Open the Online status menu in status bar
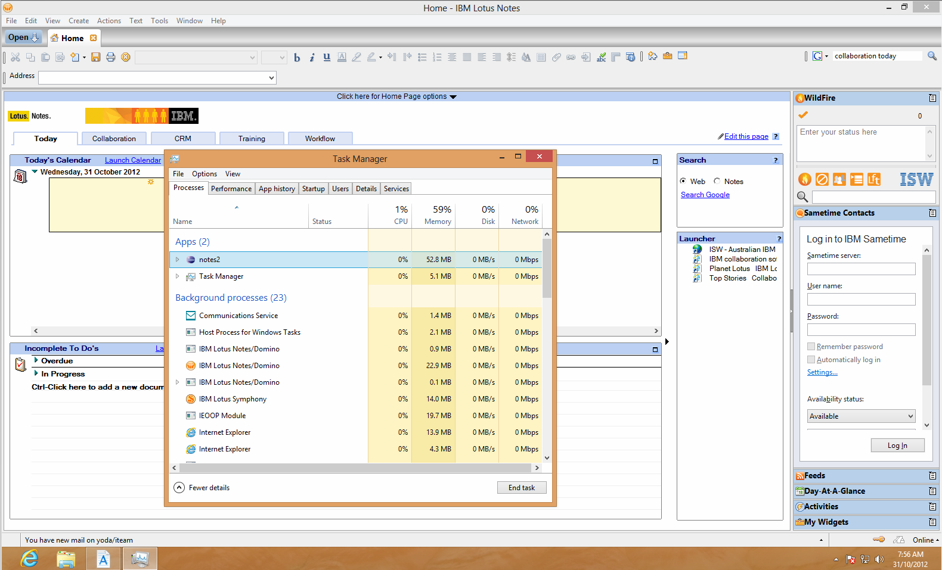Screen dimensions: 942x570 (x=925, y=540)
